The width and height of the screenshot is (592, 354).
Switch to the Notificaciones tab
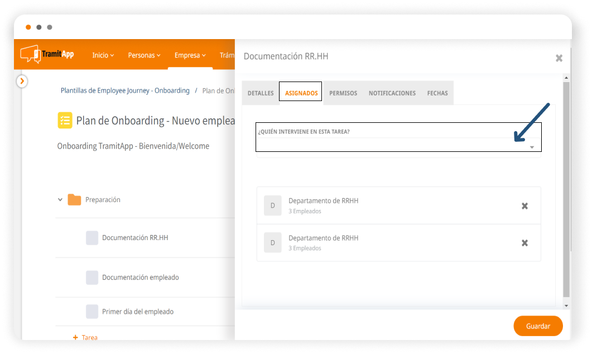pos(392,93)
